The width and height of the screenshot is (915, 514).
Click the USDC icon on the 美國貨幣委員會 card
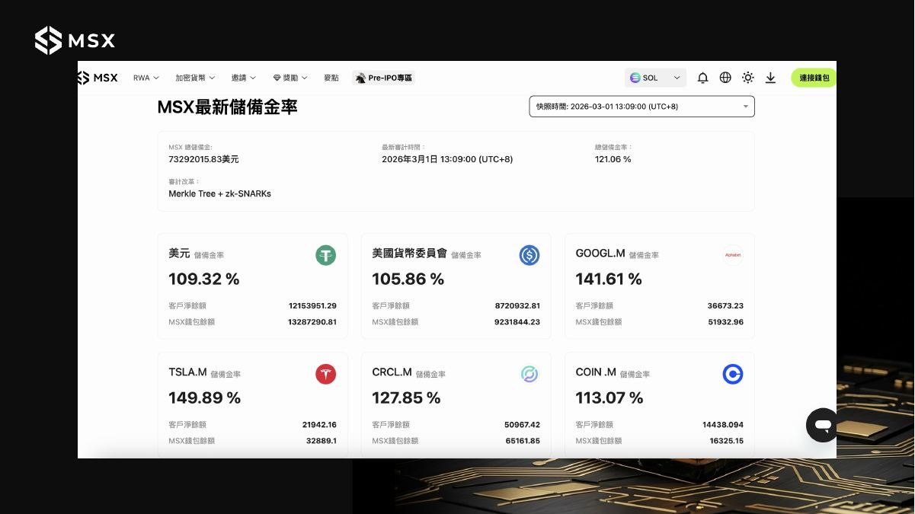[529, 255]
